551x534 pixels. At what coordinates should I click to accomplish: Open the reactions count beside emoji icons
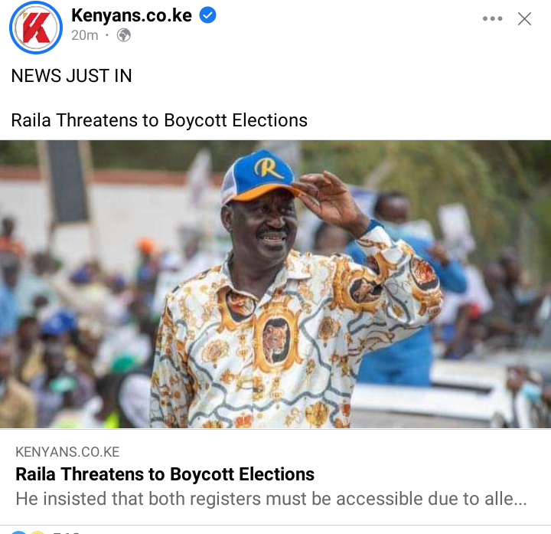click(66, 532)
